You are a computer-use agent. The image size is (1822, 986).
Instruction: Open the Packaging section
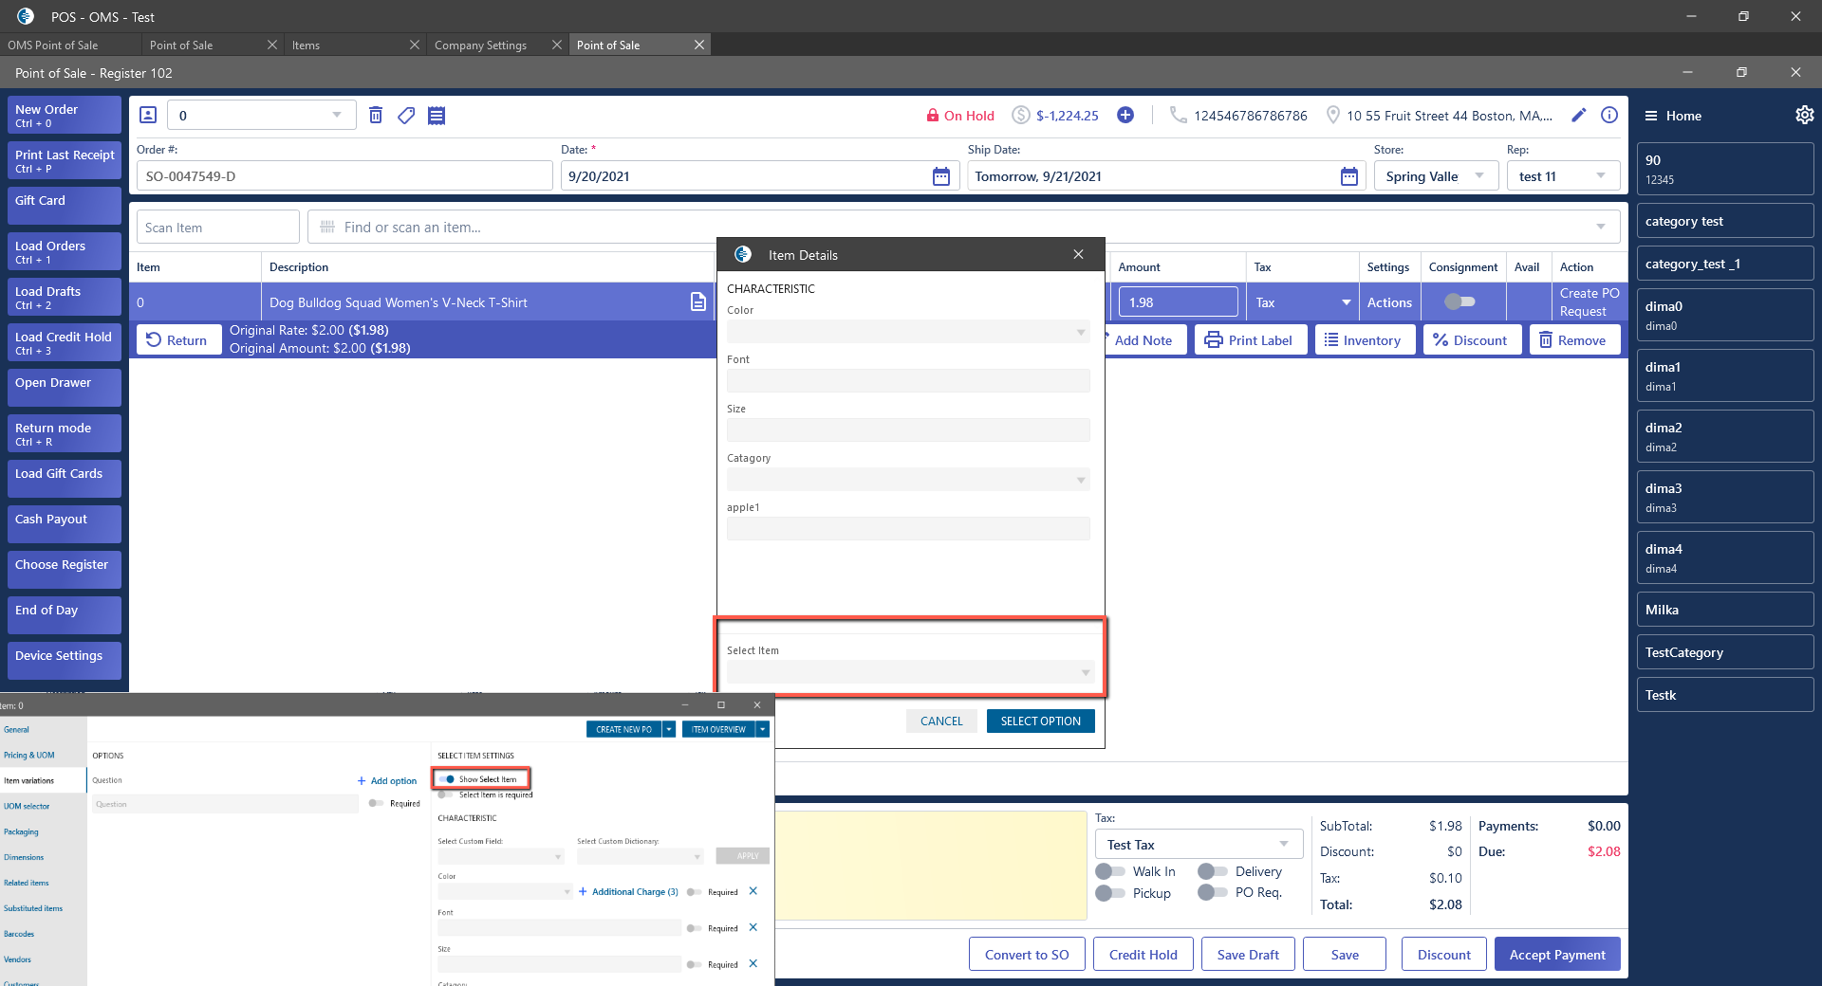tap(22, 832)
